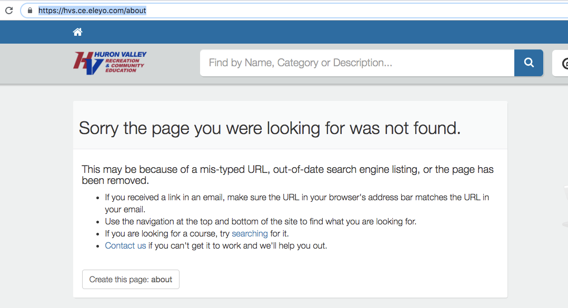Follow the 'Contact us' link
This screenshot has height=308, width=568.
pyautogui.click(x=125, y=245)
